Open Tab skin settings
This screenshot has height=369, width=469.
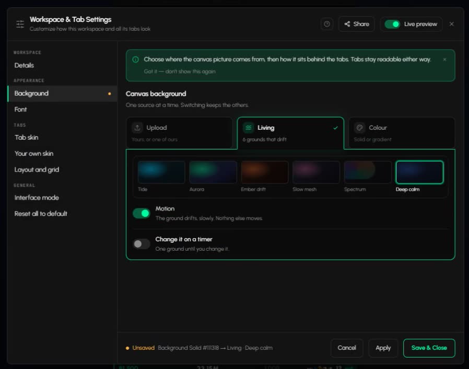pyautogui.click(x=62, y=138)
